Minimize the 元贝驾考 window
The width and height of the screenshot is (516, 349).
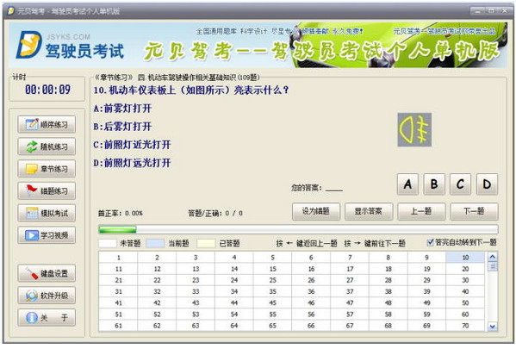point(478,11)
